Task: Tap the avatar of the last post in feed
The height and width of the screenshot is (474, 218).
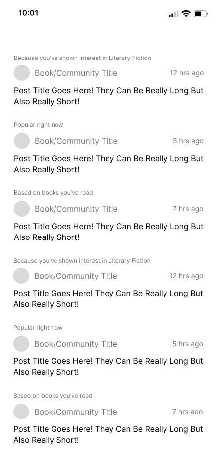Action: (21, 412)
